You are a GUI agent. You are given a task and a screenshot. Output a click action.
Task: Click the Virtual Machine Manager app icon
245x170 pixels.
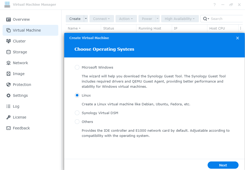point(7,5)
